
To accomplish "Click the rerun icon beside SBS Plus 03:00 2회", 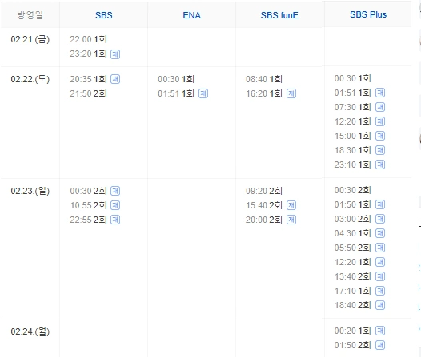I will point(380,219).
